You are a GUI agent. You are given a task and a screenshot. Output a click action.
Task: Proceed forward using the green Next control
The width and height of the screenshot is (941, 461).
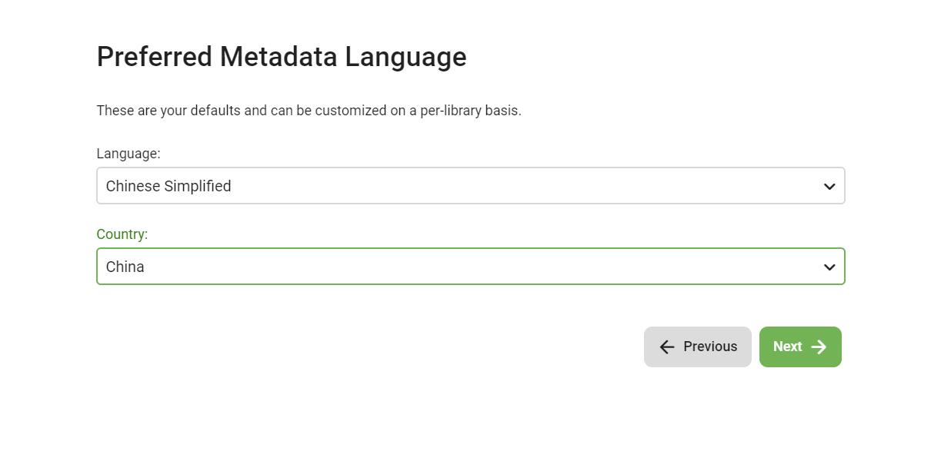pyautogui.click(x=800, y=347)
